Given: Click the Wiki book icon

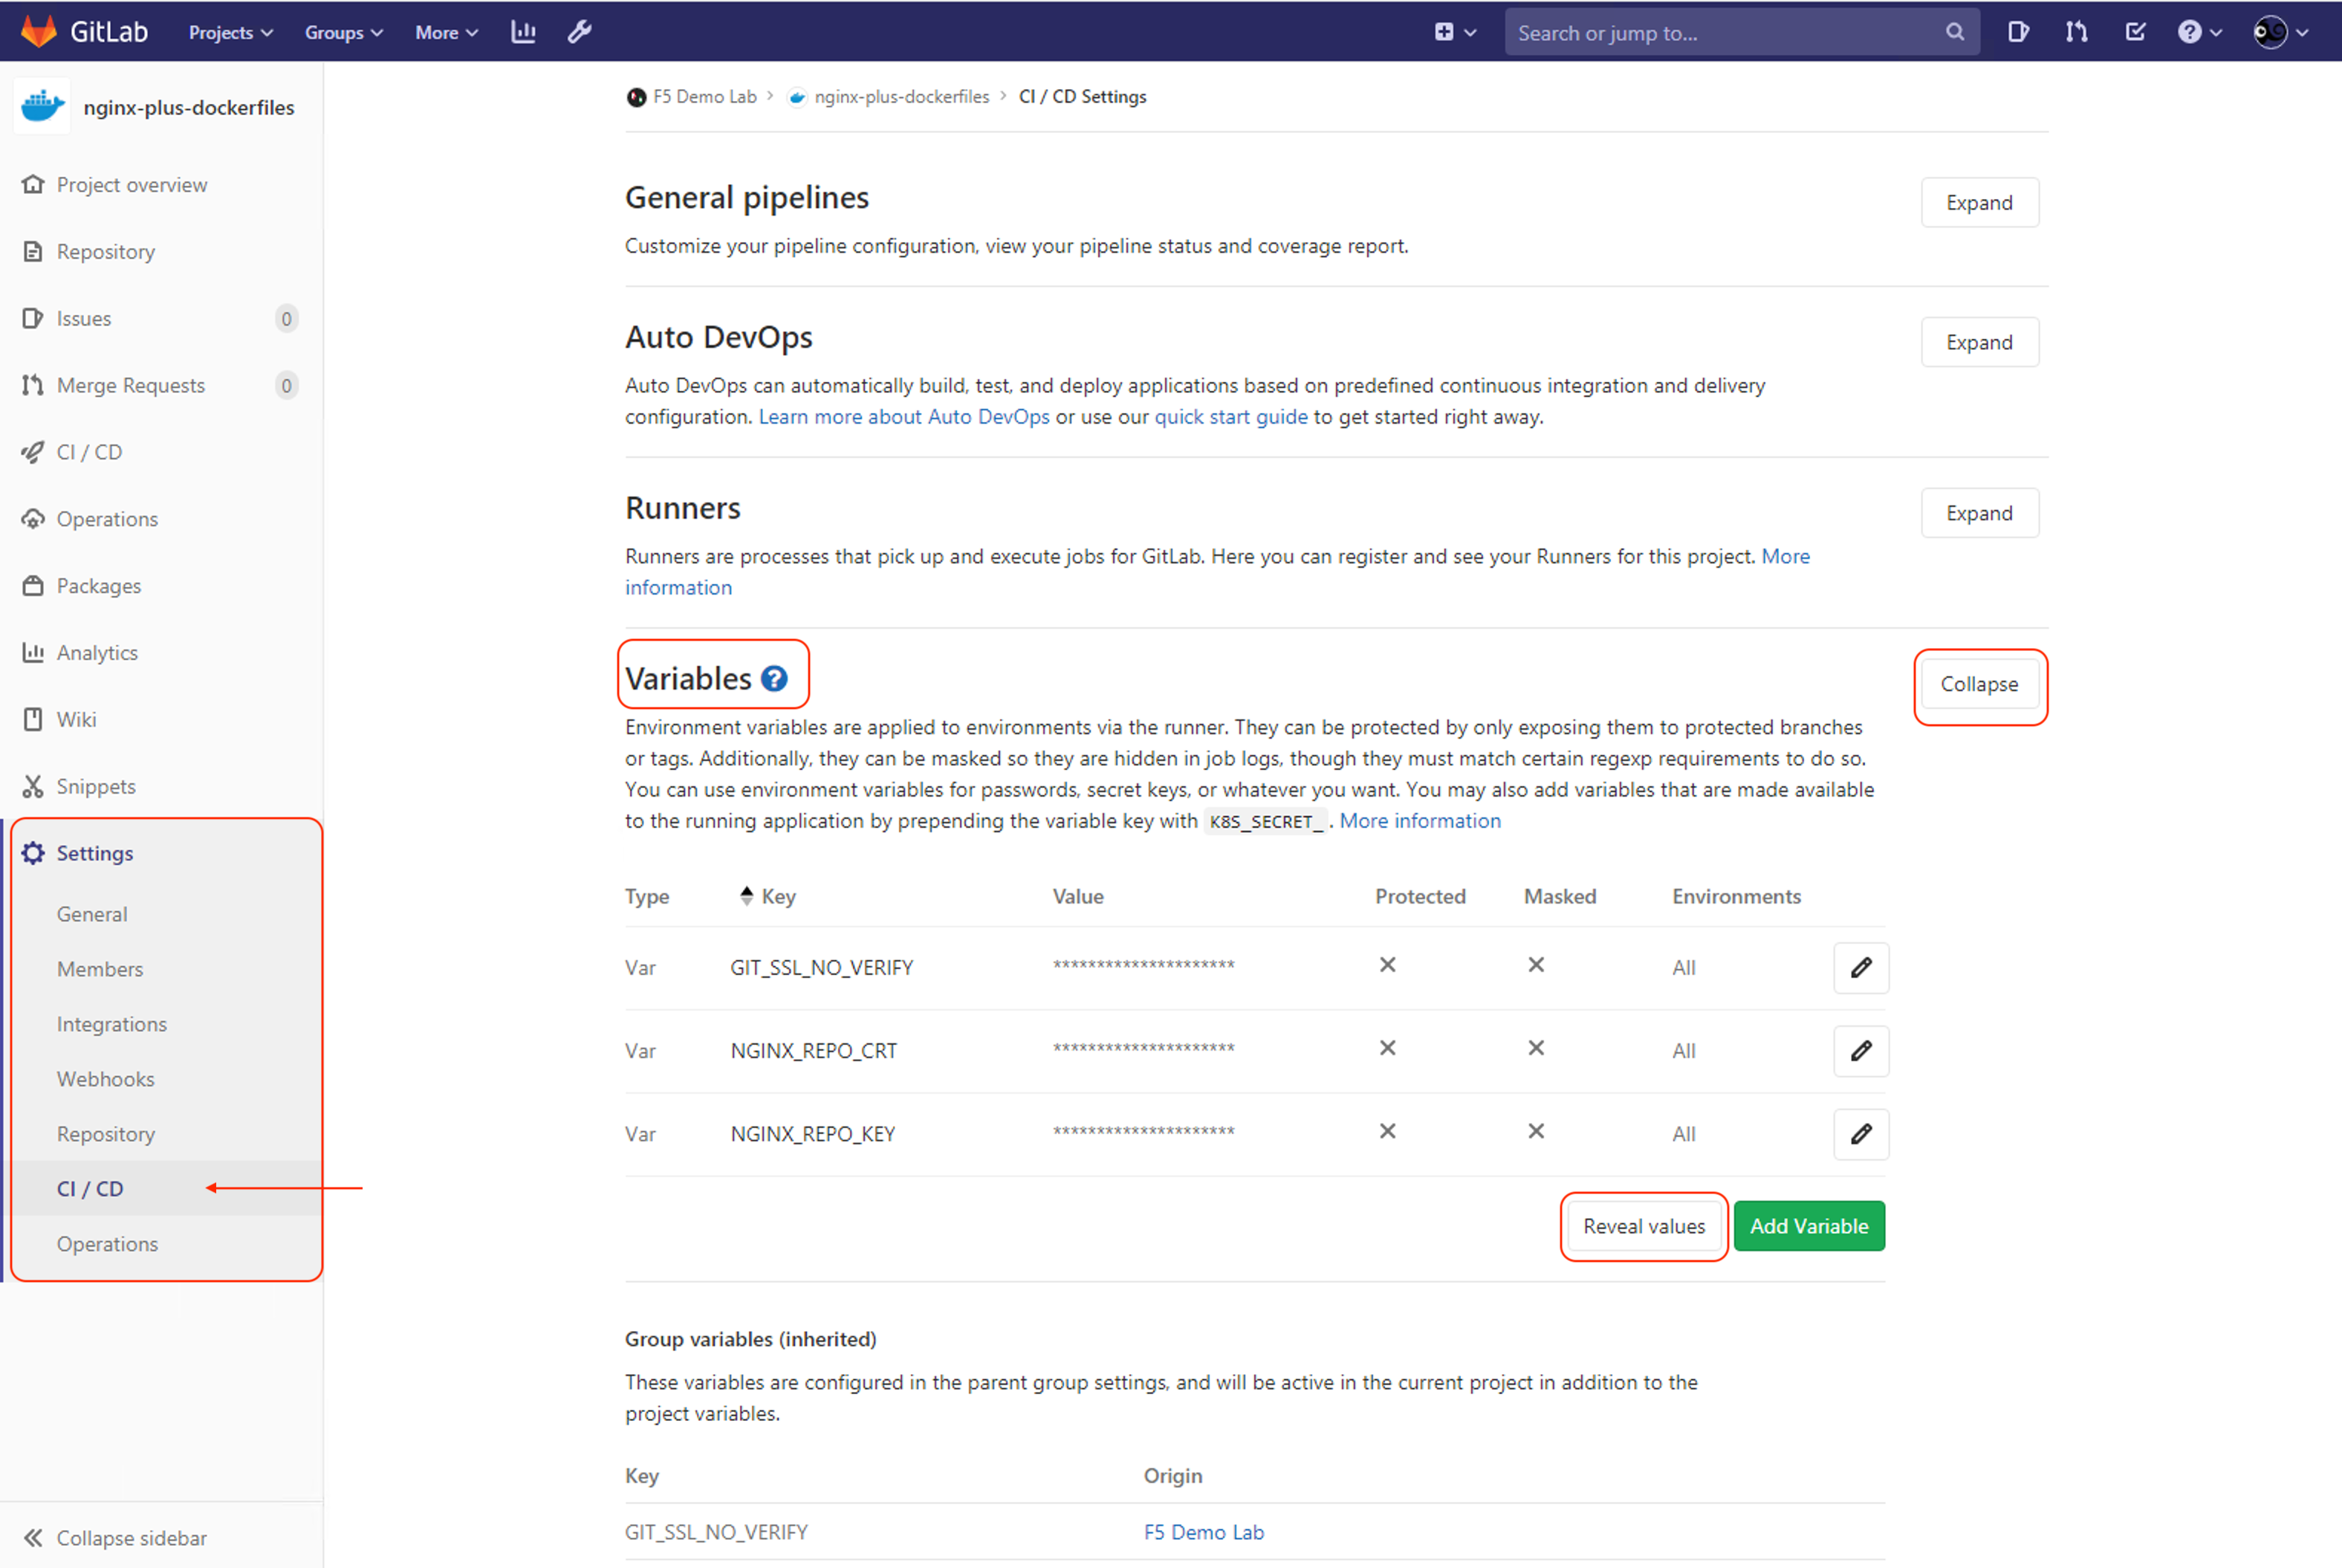Looking at the screenshot, I should pyautogui.click(x=33, y=719).
